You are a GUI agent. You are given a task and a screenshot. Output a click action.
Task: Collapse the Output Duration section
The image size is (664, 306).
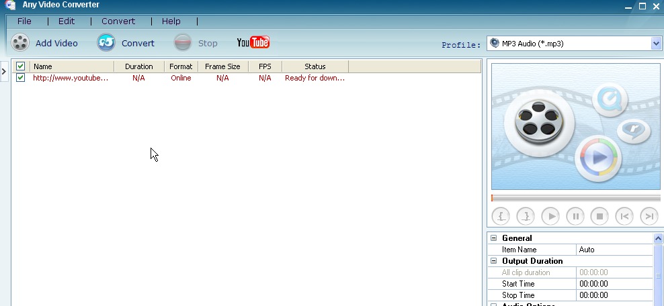click(494, 261)
